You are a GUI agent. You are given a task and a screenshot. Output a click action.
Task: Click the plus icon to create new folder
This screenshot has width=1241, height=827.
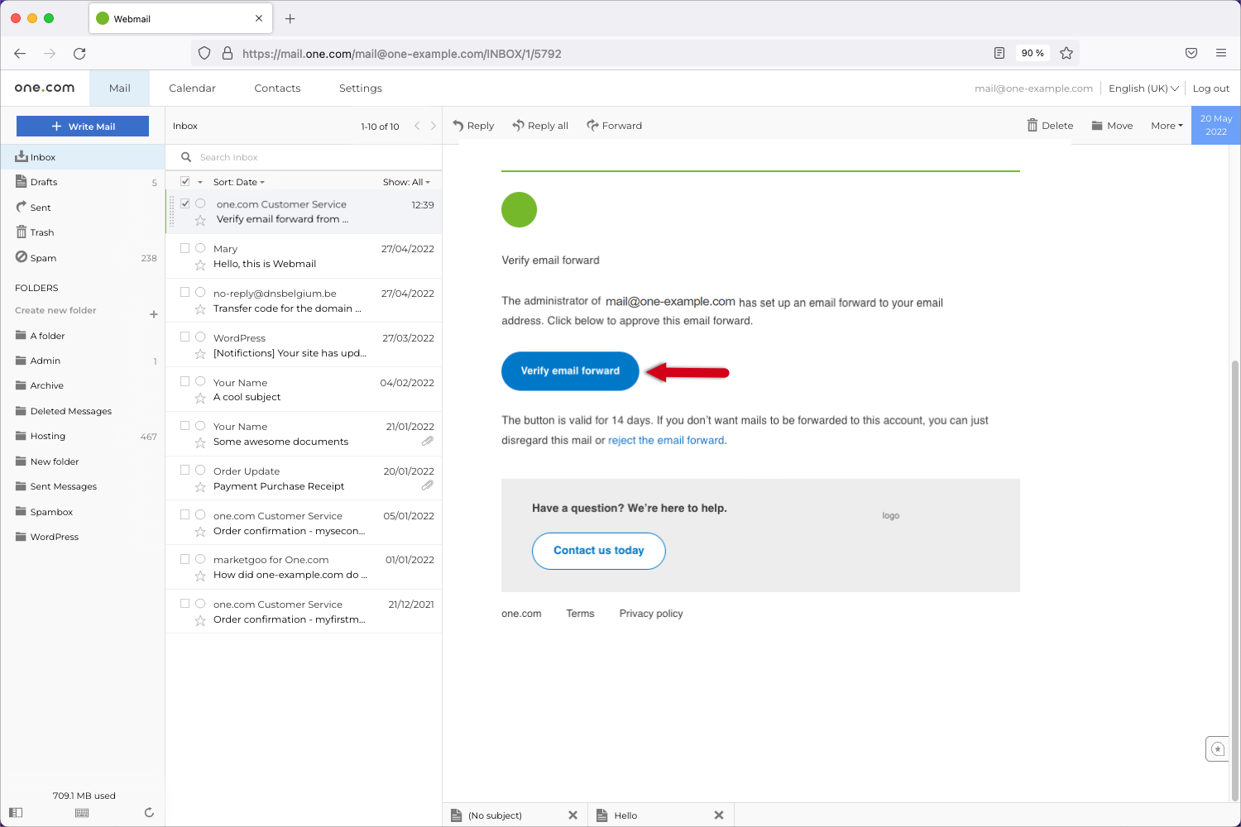(154, 314)
